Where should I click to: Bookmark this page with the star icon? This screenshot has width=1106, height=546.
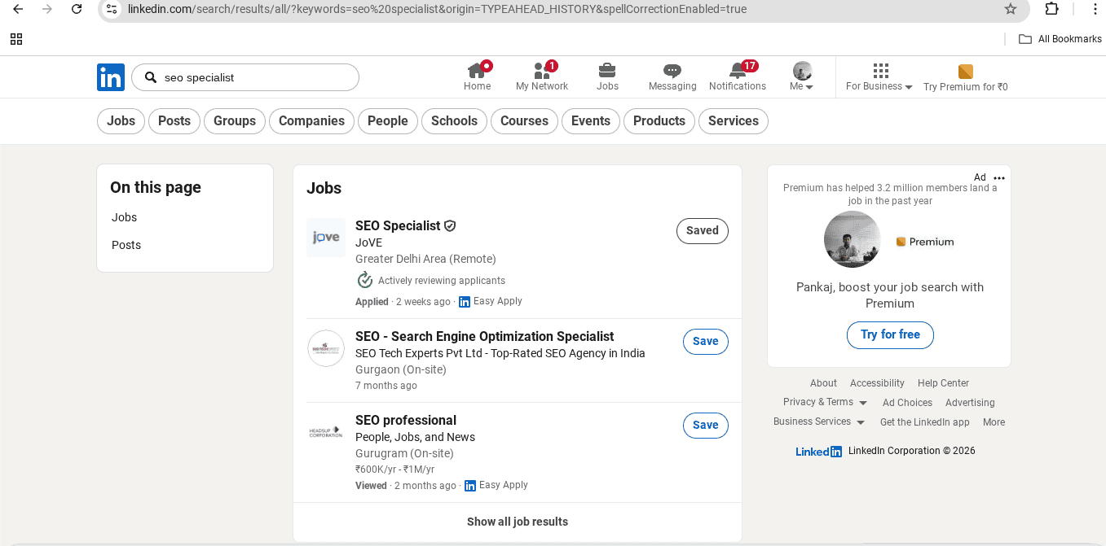pos(1011,9)
